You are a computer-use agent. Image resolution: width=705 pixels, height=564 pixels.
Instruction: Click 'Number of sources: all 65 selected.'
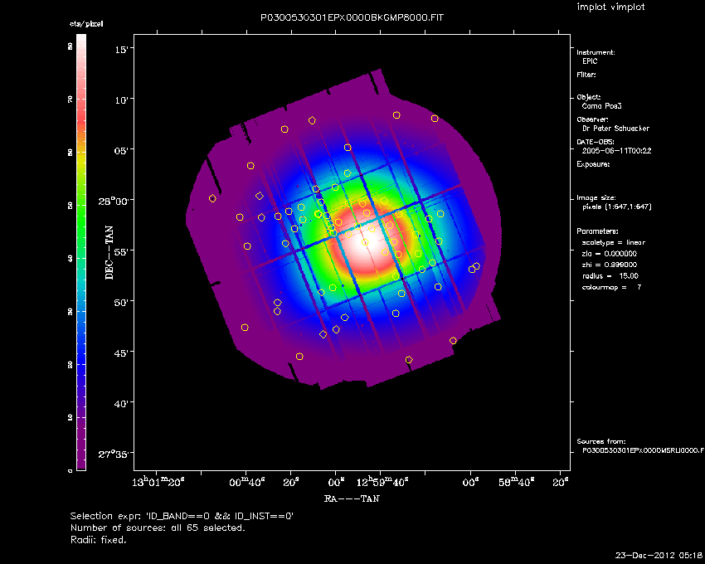tap(158, 528)
